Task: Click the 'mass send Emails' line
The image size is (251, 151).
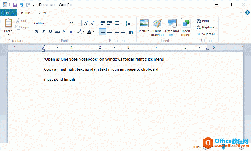Action: (60, 79)
